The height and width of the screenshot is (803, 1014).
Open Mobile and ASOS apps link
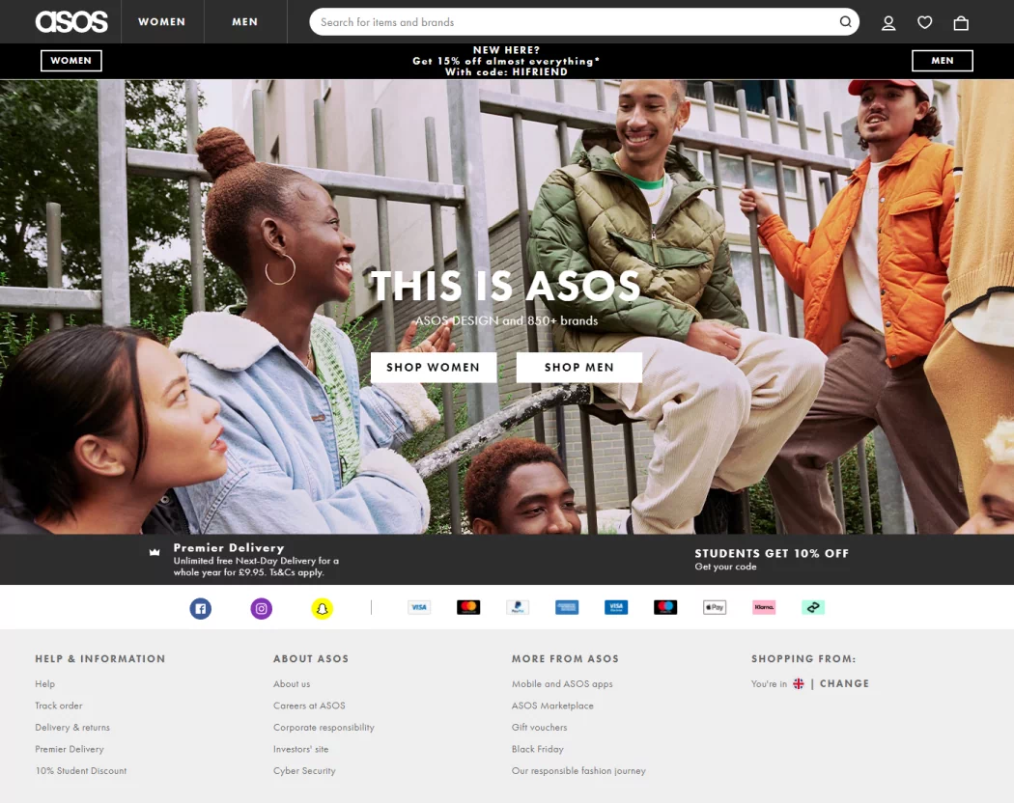coord(562,684)
